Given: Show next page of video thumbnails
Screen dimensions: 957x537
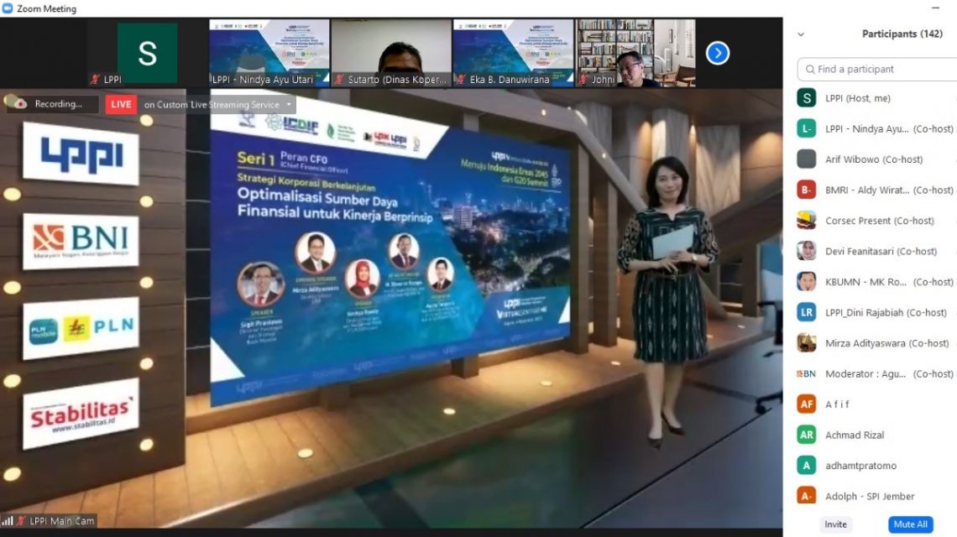Looking at the screenshot, I should [x=718, y=53].
